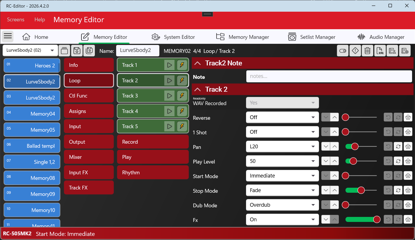The image size is (415, 240).
Task: Click the down arrow stepper for Fx
Action: pyautogui.click(x=326, y=220)
